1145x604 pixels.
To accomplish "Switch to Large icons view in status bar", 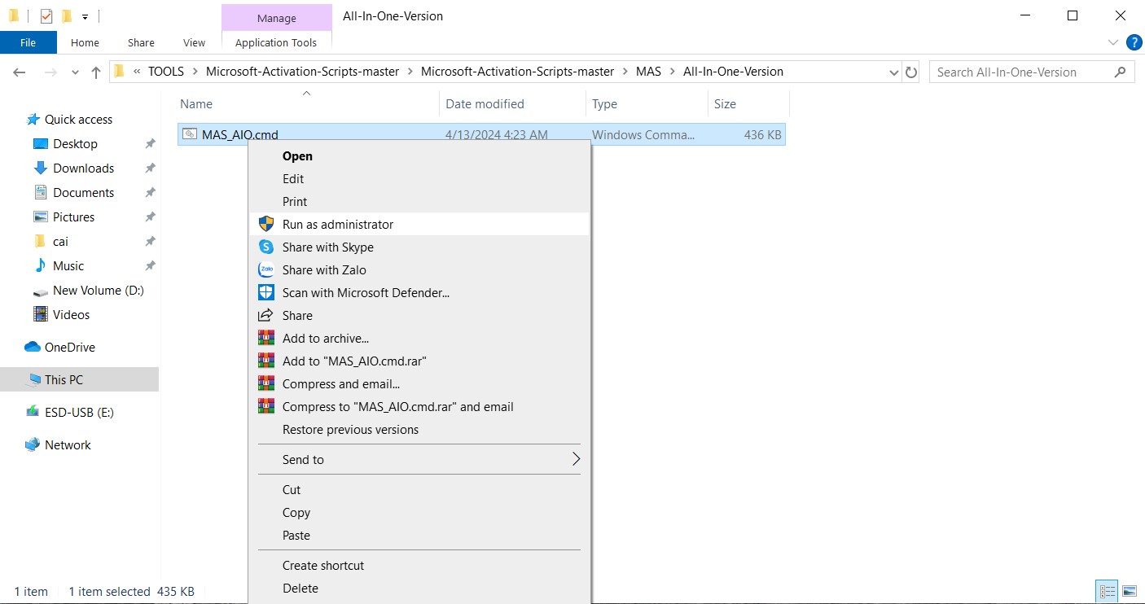I will click(x=1129, y=591).
